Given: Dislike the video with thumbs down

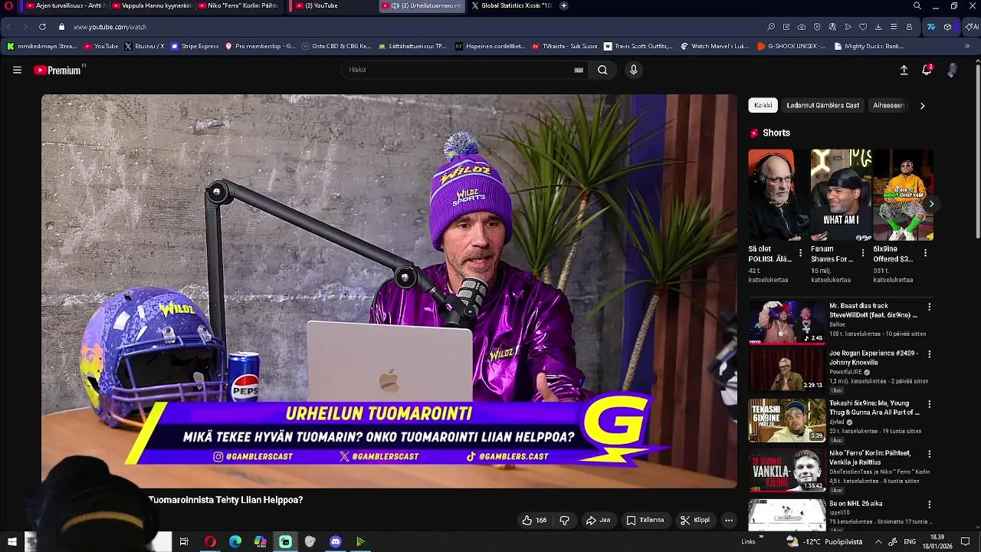Looking at the screenshot, I should point(565,521).
